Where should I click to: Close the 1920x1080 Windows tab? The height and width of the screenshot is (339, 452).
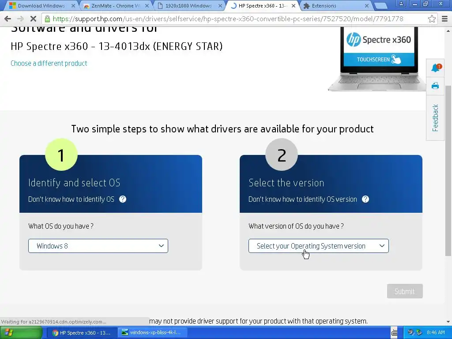pyautogui.click(x=220, y=6)
